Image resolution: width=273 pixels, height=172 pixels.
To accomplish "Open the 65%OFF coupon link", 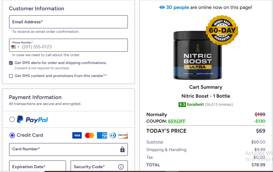I will [x=176, y=121].
